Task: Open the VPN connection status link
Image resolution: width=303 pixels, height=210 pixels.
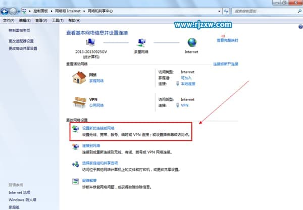Action: [x=184, y=106]
